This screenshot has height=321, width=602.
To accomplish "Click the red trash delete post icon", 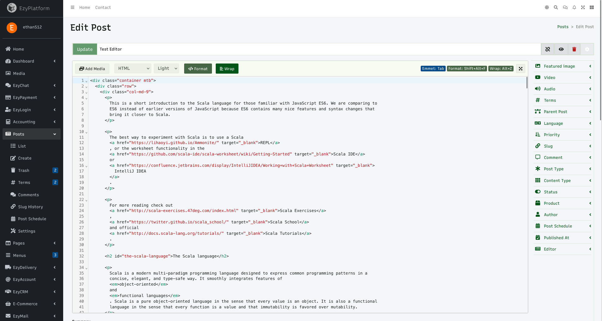I will pyautogui.click(x=574, y=49).
